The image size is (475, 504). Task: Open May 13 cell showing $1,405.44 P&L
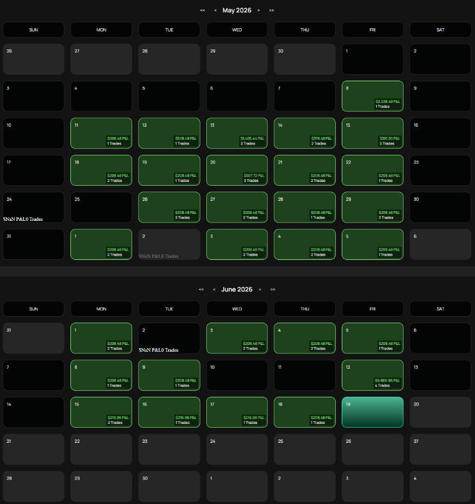tap(237, 133)
